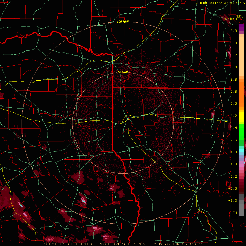Click the [PHAS] units label
The height and width of the screenshot is (246, 246).
[x=231, y=19]
